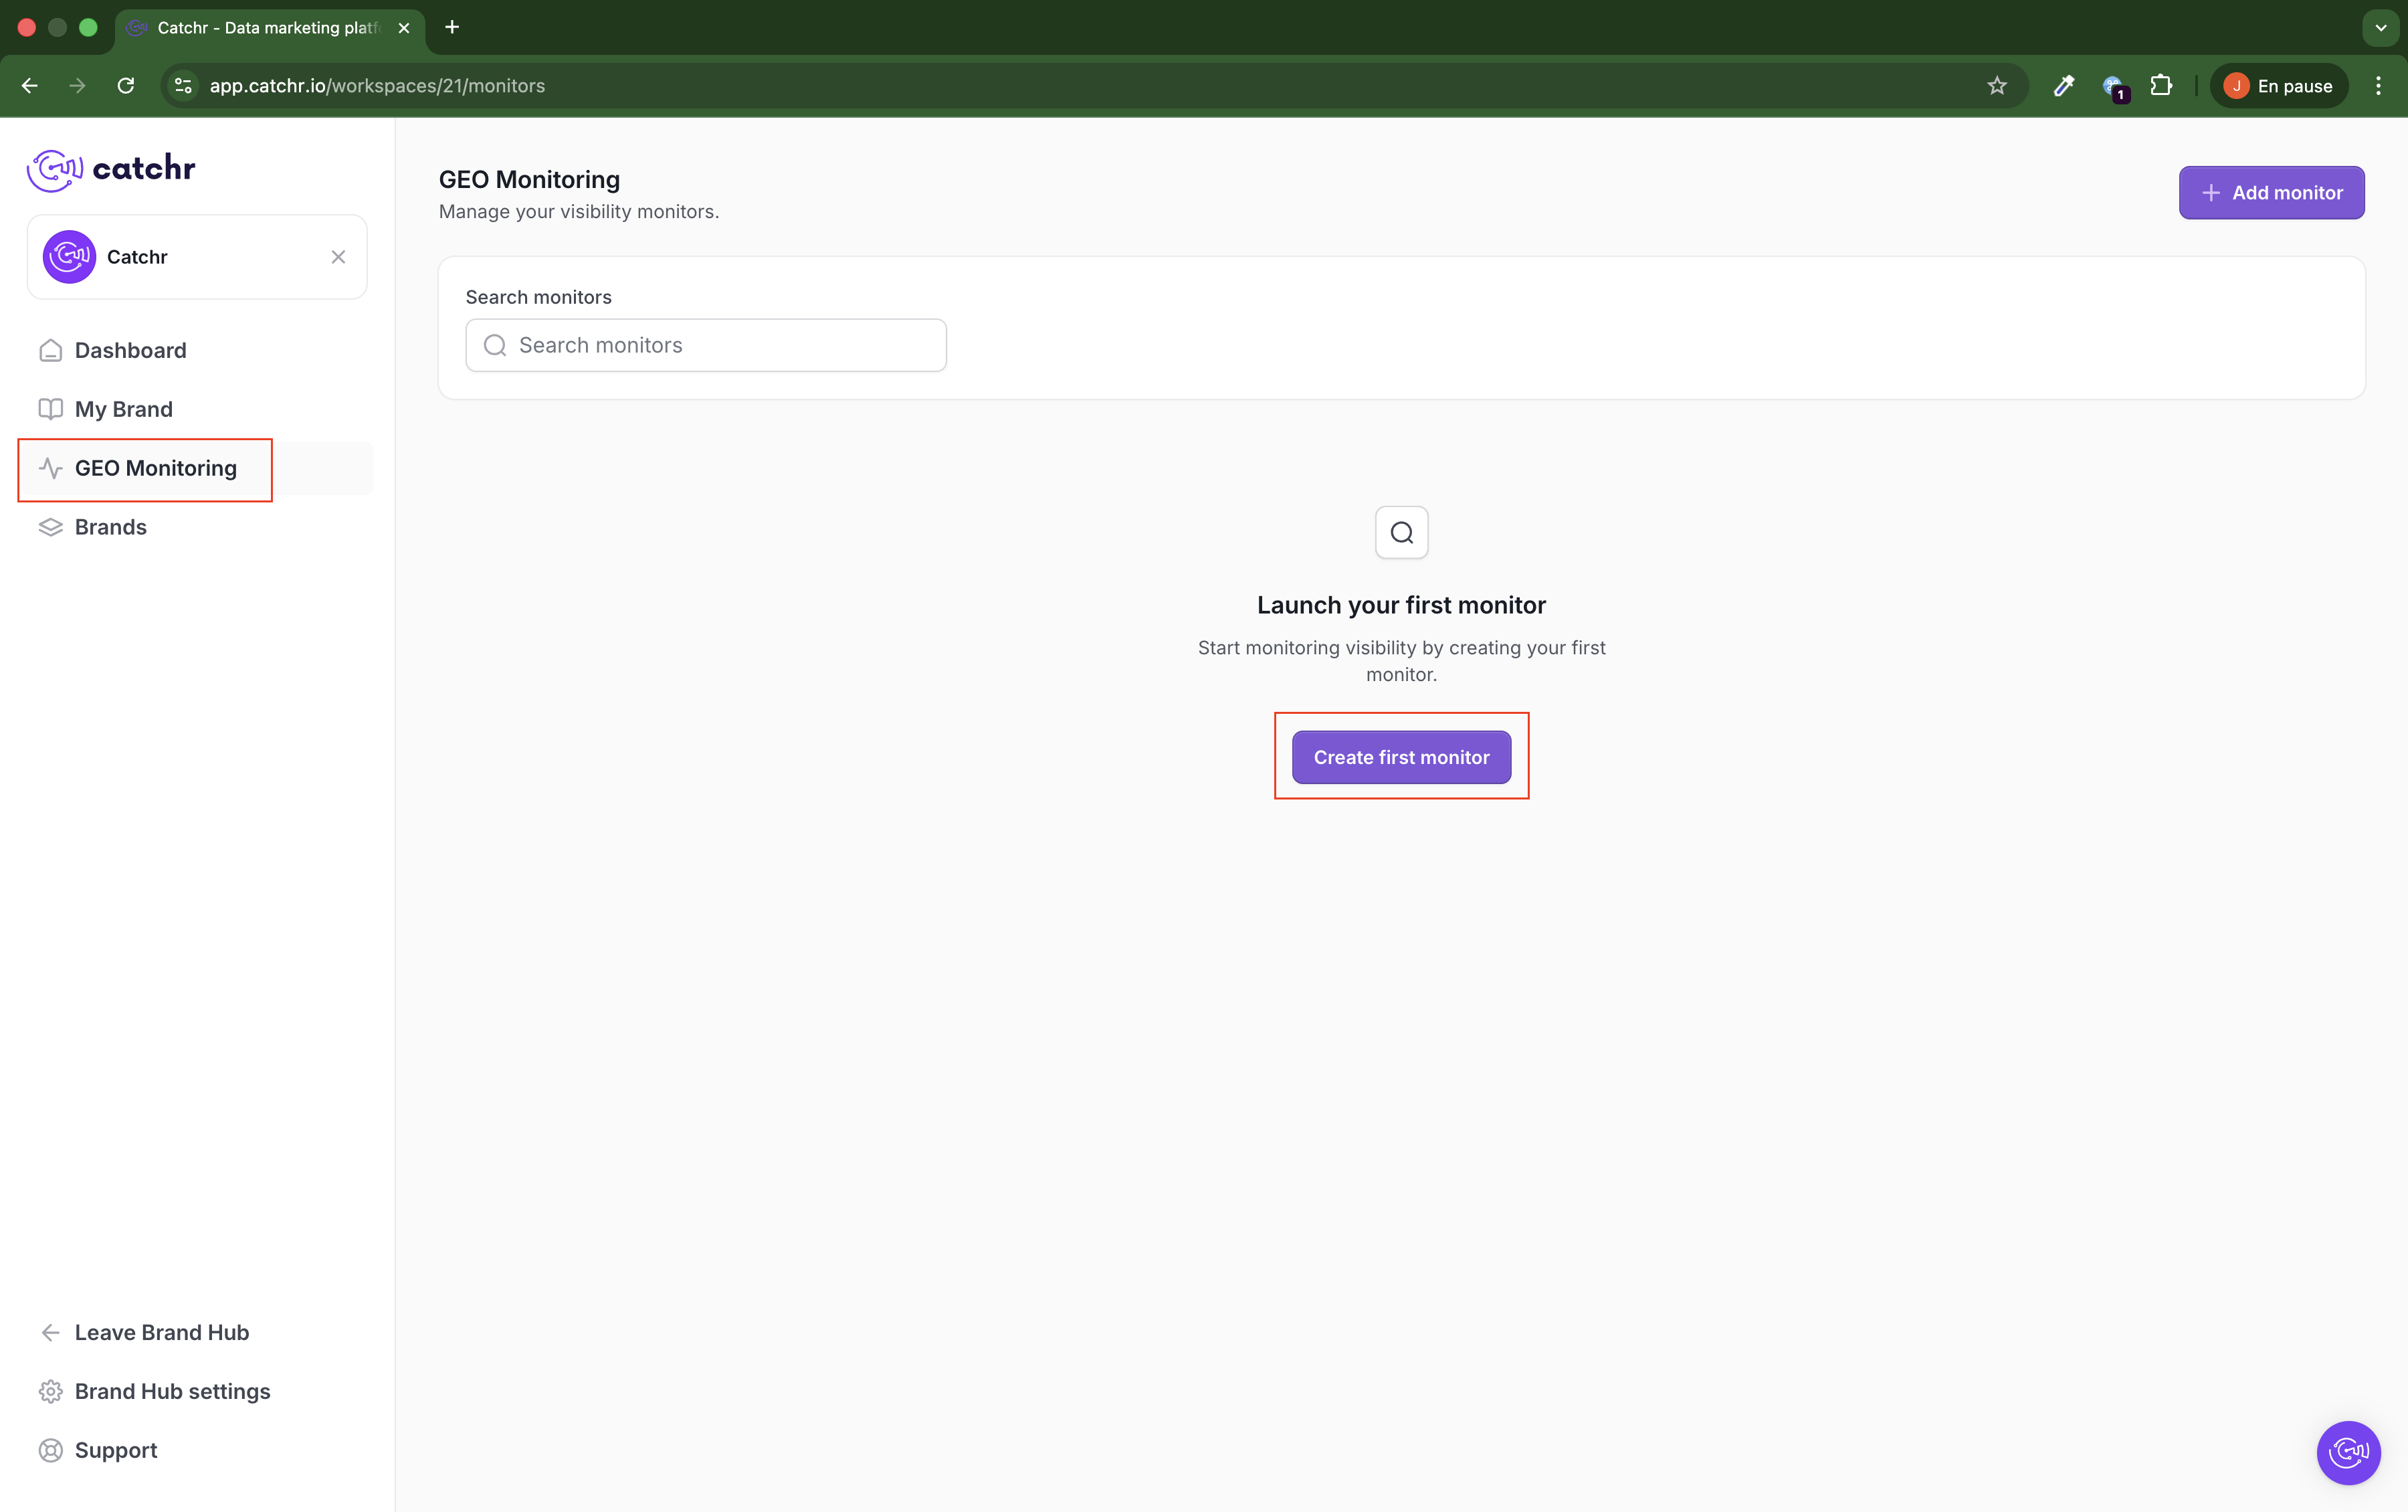Screen dimensions: 2408x1512
Task: Click the Add monitor button
Action: click(2270, 193)
